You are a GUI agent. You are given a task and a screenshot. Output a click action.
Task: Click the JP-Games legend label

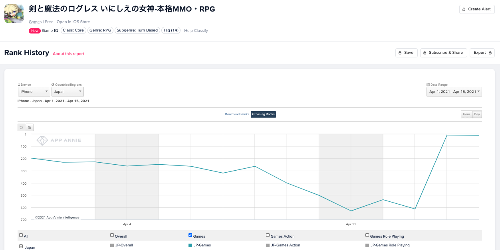tap(202, 245)
